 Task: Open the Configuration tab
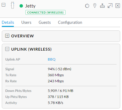click(x=70, y=22)
